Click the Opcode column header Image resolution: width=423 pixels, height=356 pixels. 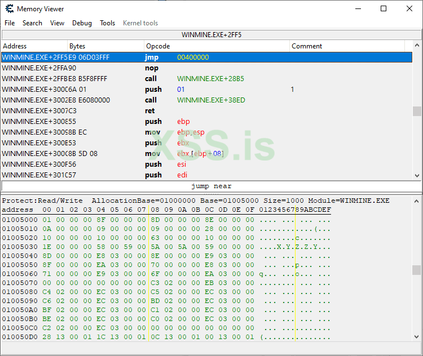click(217, 46)
